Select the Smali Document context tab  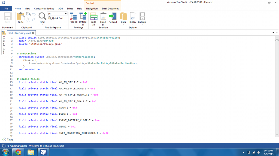110,8
